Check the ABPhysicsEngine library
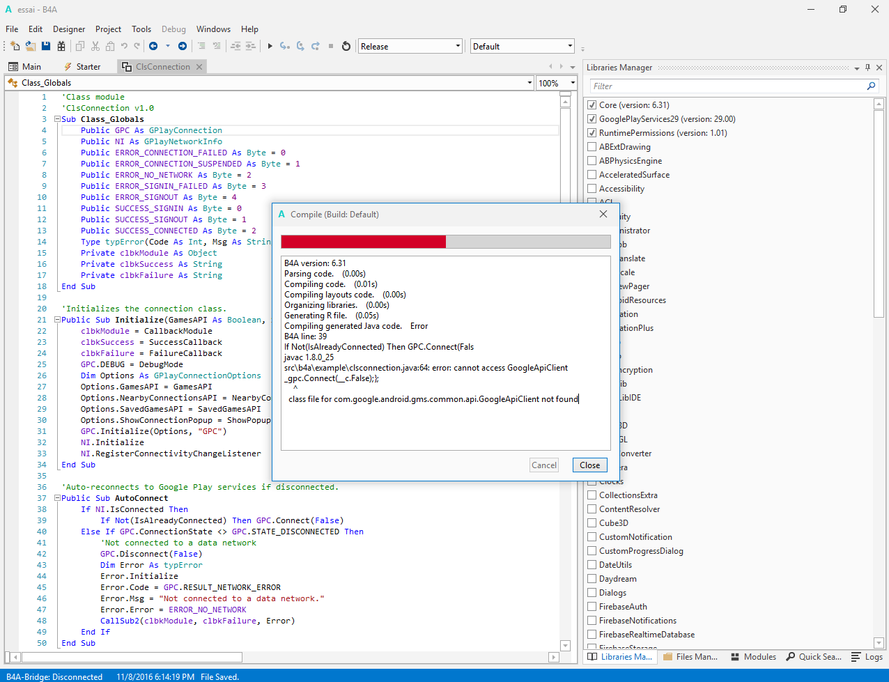Image resolution: width=889 pixels, height=682 pixels. coord(592,161)
